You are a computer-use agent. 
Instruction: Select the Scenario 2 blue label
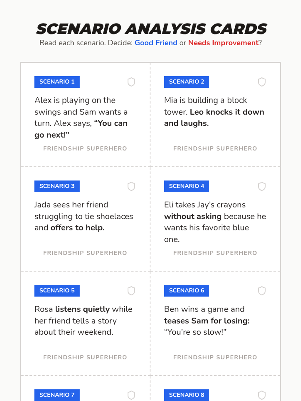(x=186, y=82)
